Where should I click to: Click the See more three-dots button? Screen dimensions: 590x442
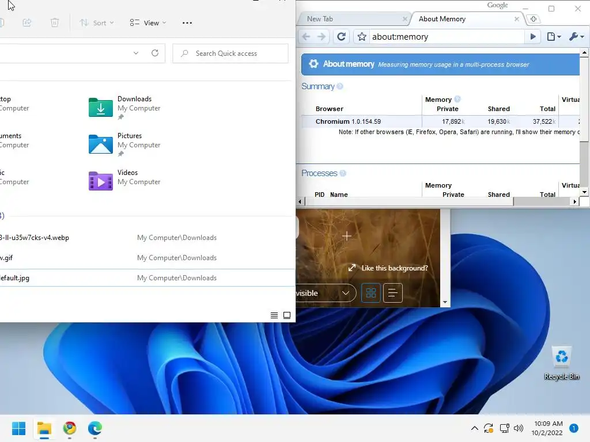[x=187, y=23]
